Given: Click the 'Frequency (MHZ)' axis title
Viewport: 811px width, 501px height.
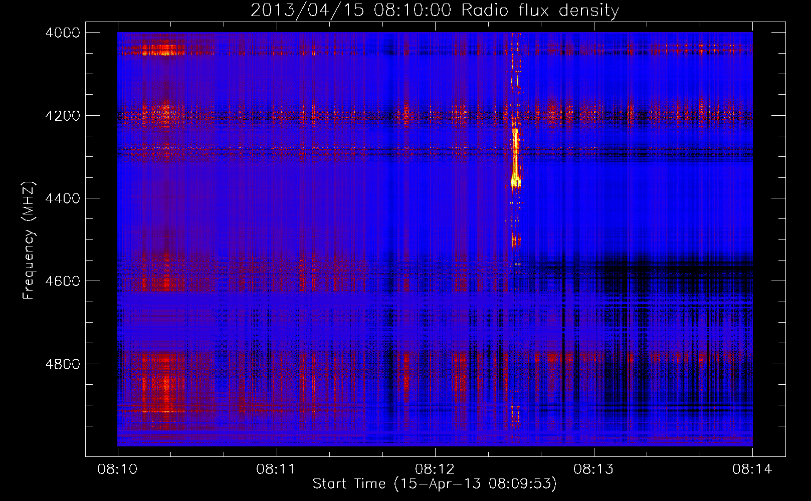Looking at the screenshot, I should click(x=29, y=240).
